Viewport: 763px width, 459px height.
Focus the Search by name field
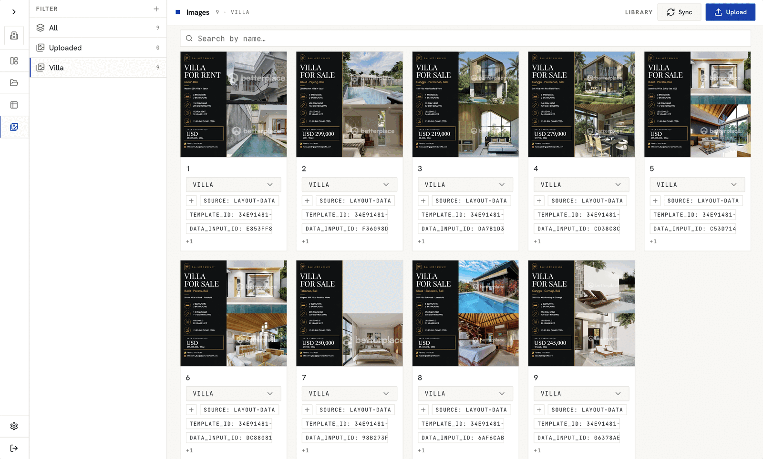(465, 39)
